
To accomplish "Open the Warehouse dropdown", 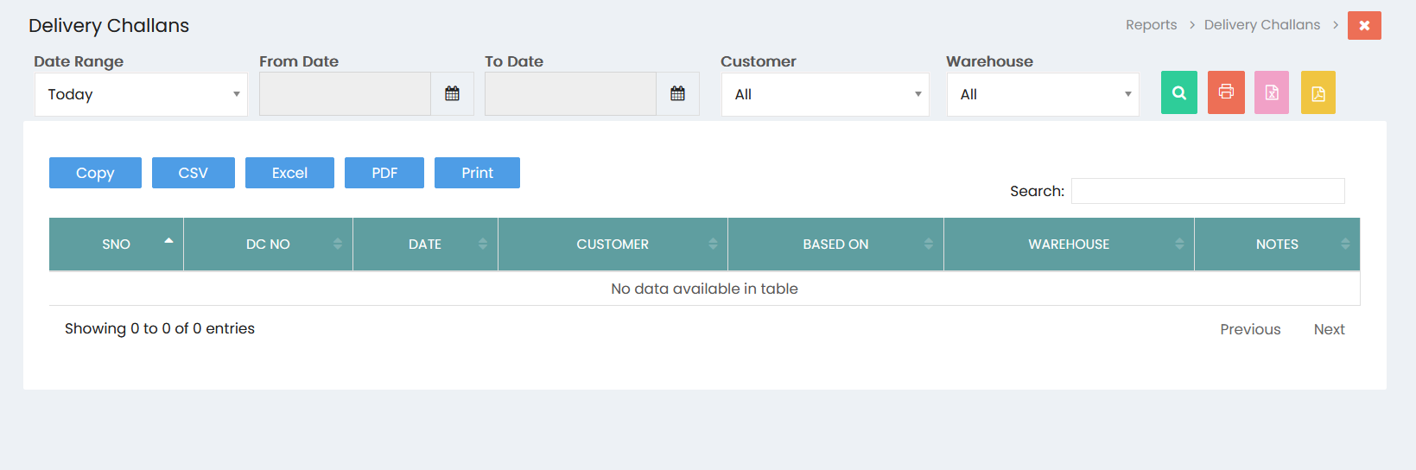I will point(1043,94).
